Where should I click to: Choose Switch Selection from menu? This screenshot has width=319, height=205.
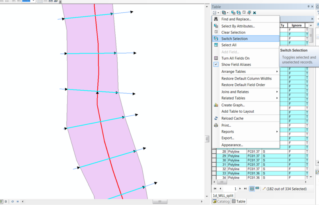(234, 39)
